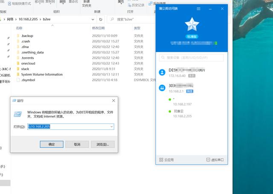This screenshot has width=273, height=194.
Task: Click the DSYMBOL 文件 type cell
Action: tap(145, 80)
